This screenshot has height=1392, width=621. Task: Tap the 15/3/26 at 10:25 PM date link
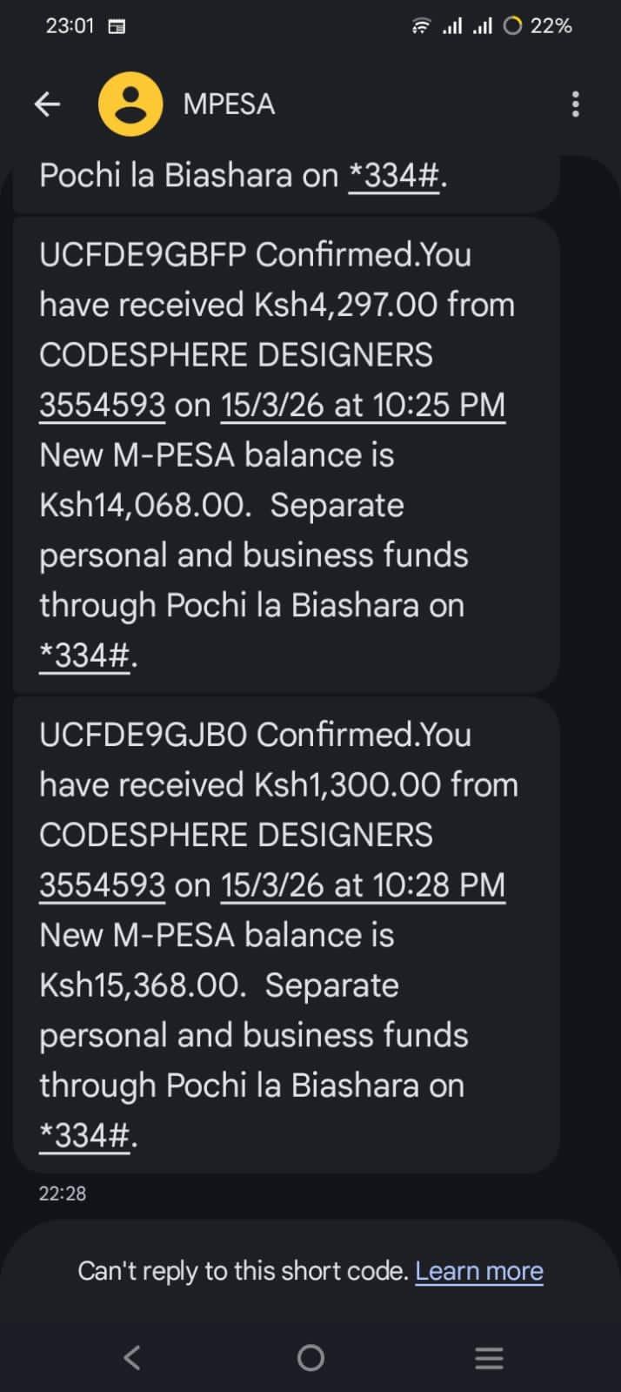pyautogui.click(x=363, y=405)
